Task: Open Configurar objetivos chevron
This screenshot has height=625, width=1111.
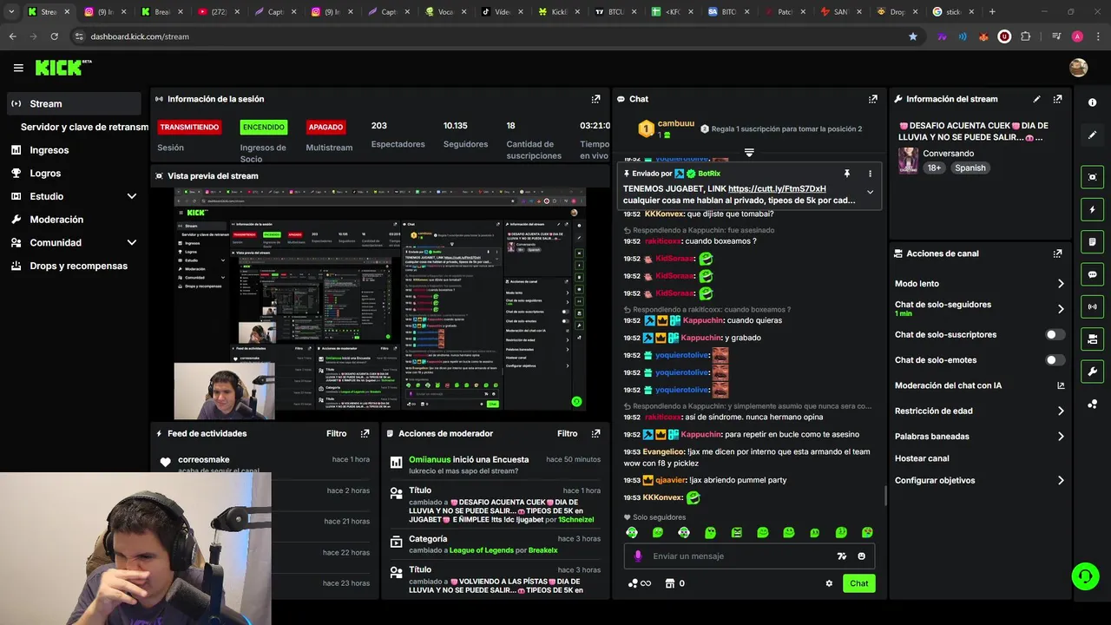Action: 1061,481
